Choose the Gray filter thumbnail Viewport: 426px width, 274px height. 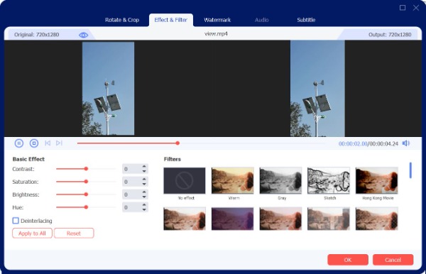point(280,180)
